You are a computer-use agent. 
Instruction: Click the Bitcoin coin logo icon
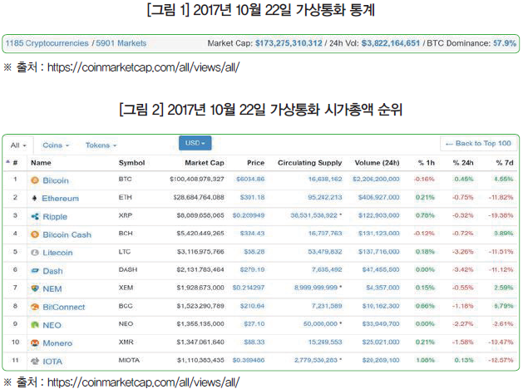[x=35, y=180]
